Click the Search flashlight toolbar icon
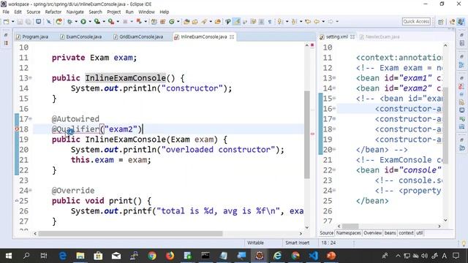This screenshot has height=263, width=468. [204, 21]
